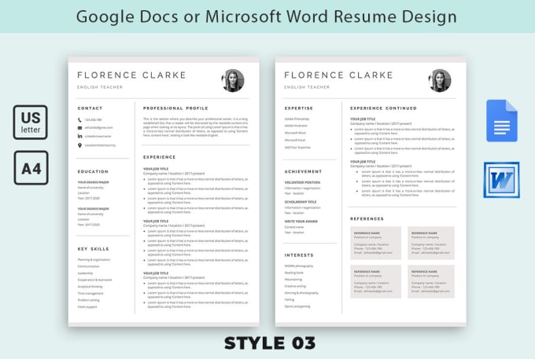
Task: Click the bottom-right reference card
Action: click(x=431, y=282)
